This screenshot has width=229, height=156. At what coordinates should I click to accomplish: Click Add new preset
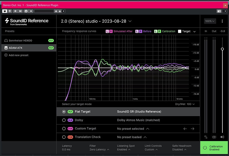(x=16, y=55)
